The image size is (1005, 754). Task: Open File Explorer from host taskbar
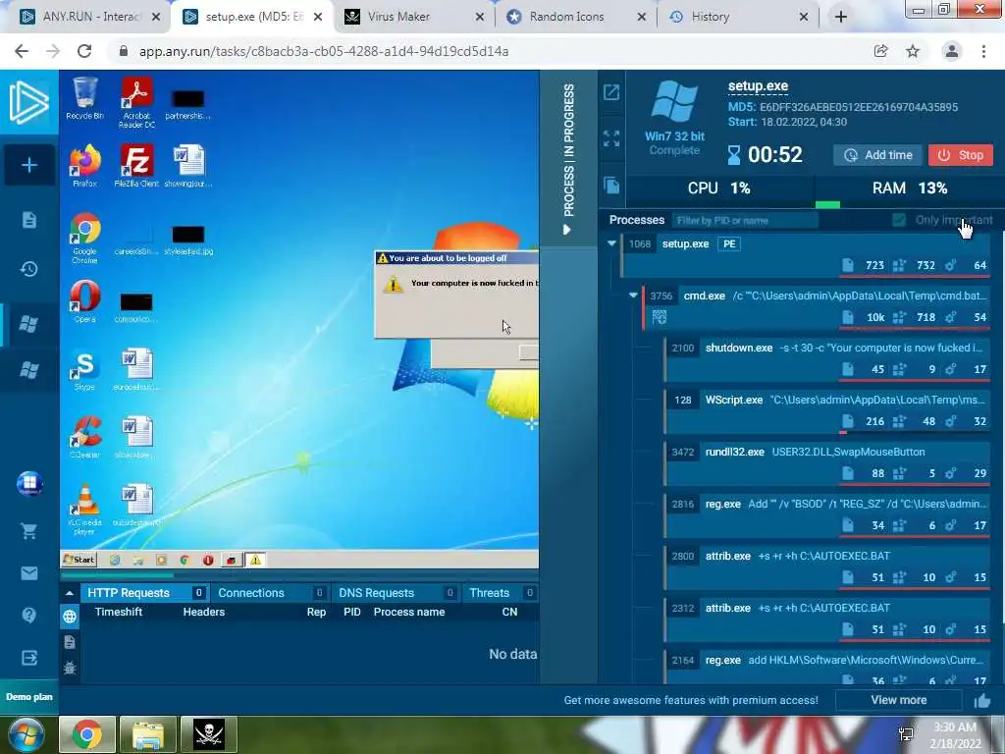(148, 734)
